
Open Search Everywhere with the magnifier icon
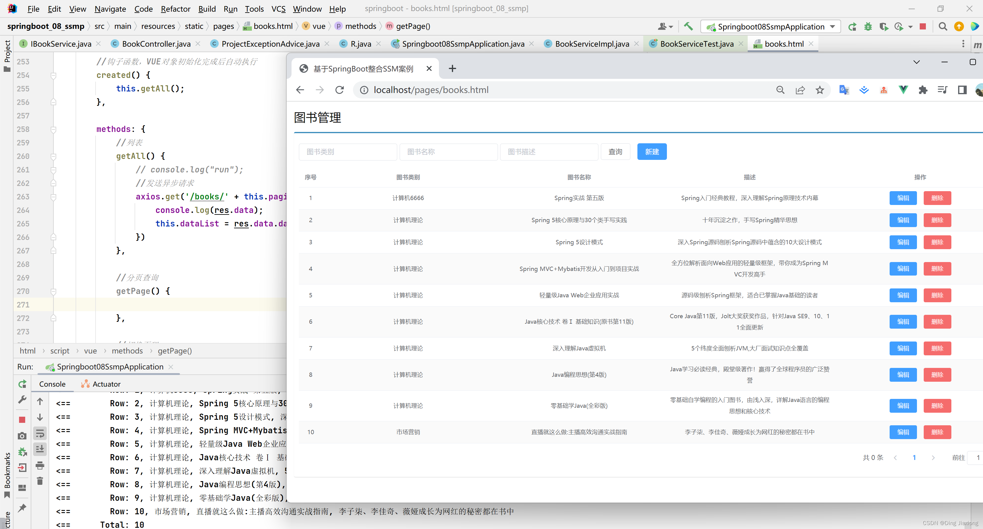coord(942,26)
